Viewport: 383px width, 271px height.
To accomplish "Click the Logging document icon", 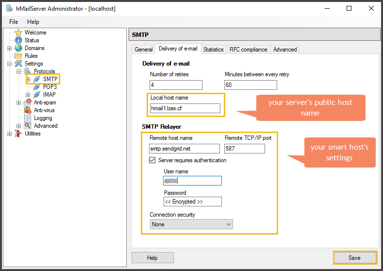I will (x=28, y=118).
